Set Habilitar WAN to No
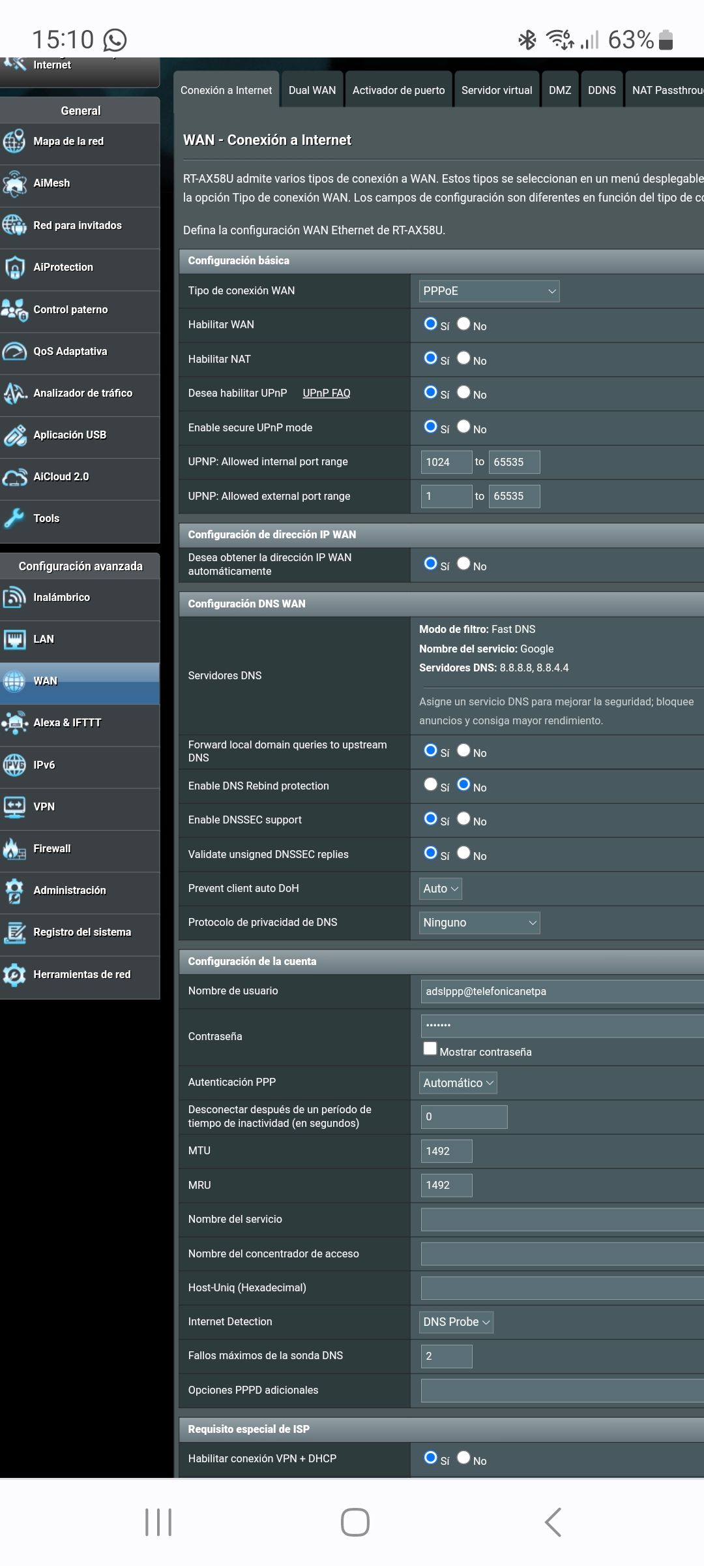 pos(463,324)
